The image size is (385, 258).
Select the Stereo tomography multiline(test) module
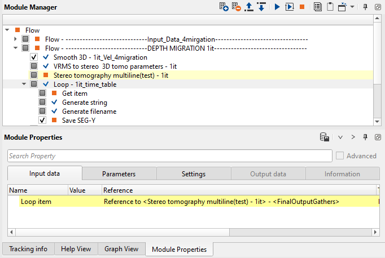pyautogui.click(x=111, y=75)
